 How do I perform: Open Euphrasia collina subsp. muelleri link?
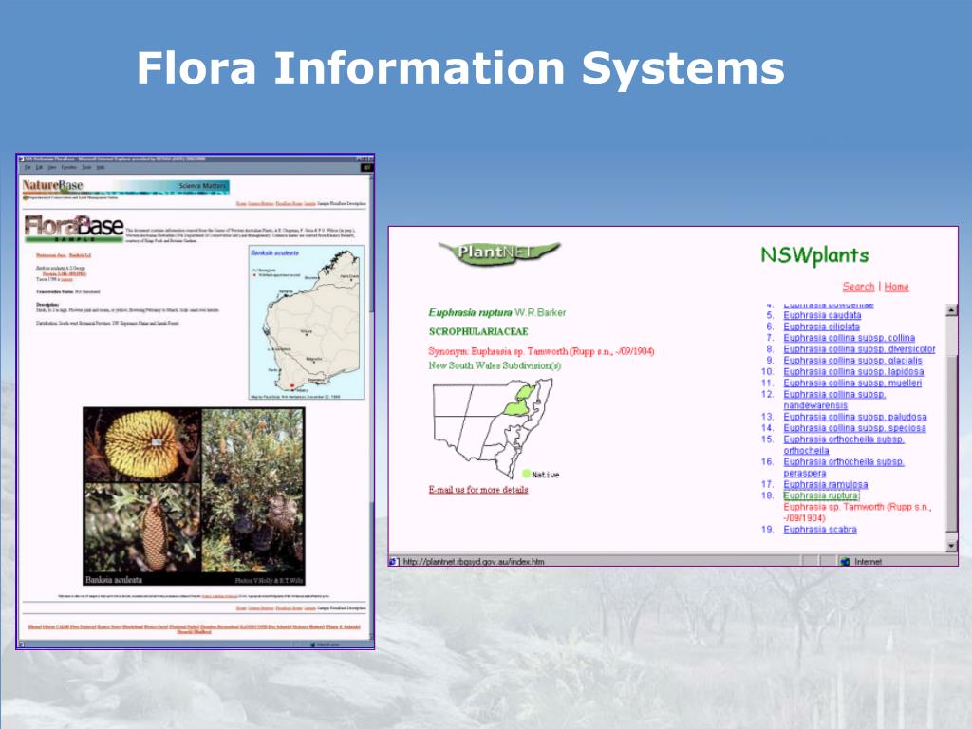852,383
